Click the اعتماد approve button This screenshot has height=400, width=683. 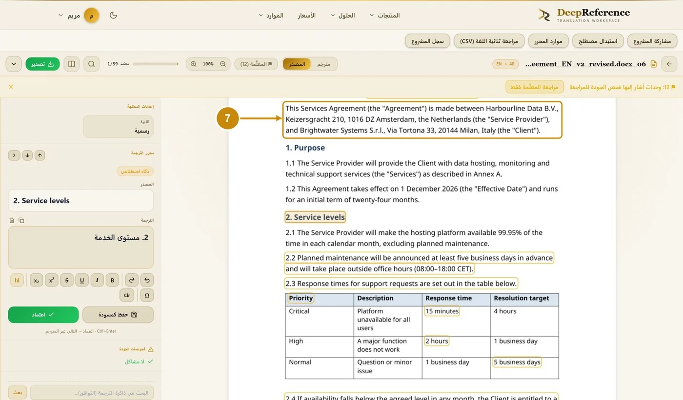tap(43, 315)
